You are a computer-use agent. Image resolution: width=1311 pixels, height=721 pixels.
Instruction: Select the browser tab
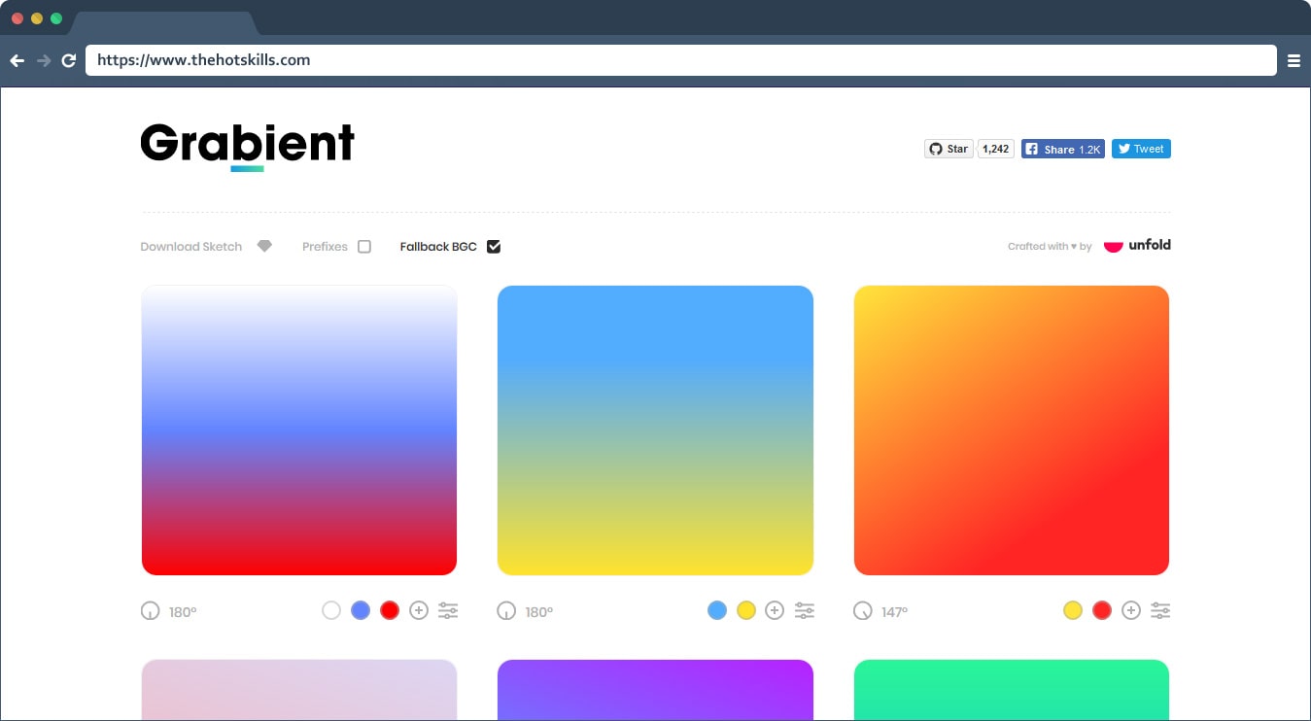163,23
